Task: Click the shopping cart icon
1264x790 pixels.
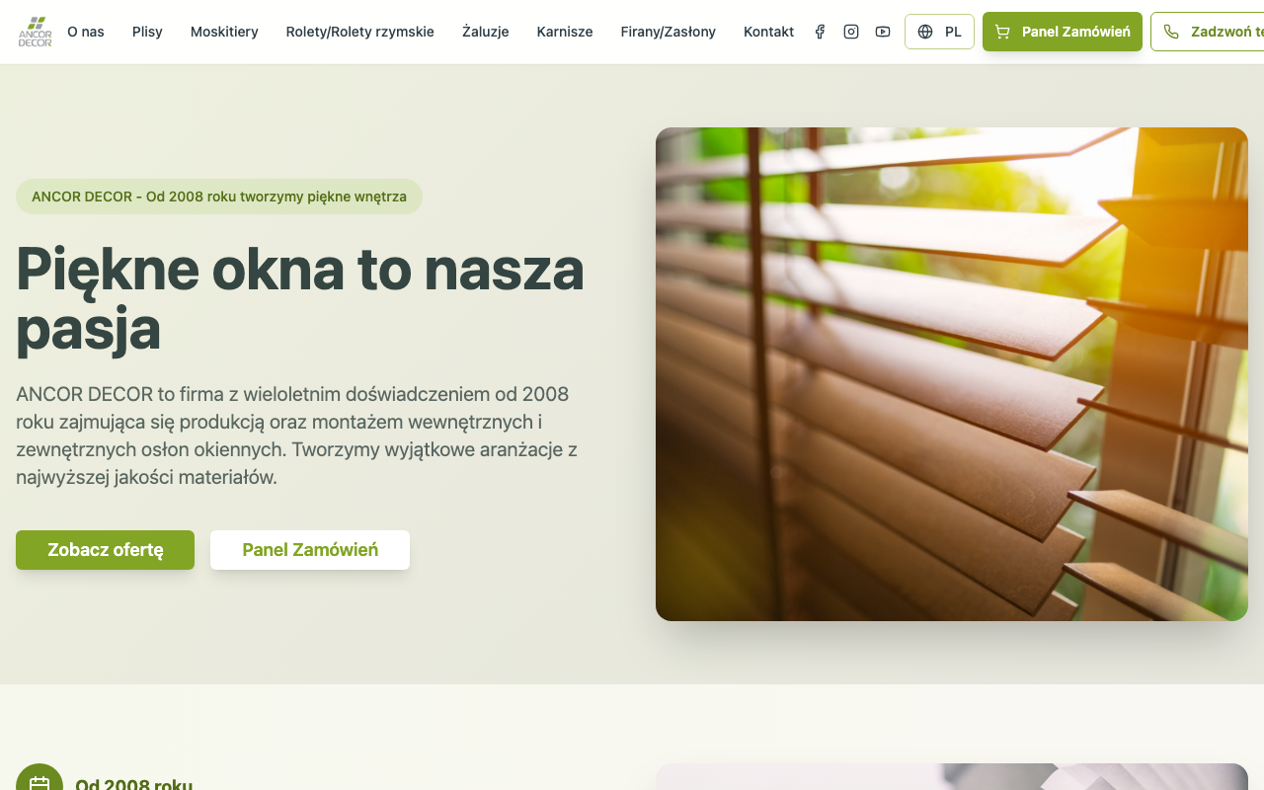Action: tap(1002, 32)
